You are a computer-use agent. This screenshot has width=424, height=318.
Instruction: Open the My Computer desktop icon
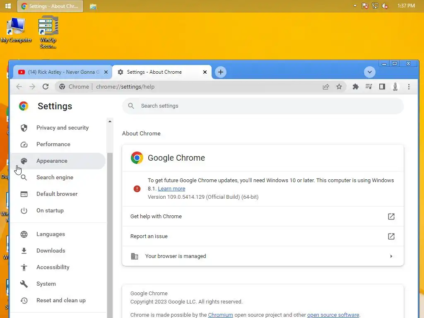click(16, 29)
